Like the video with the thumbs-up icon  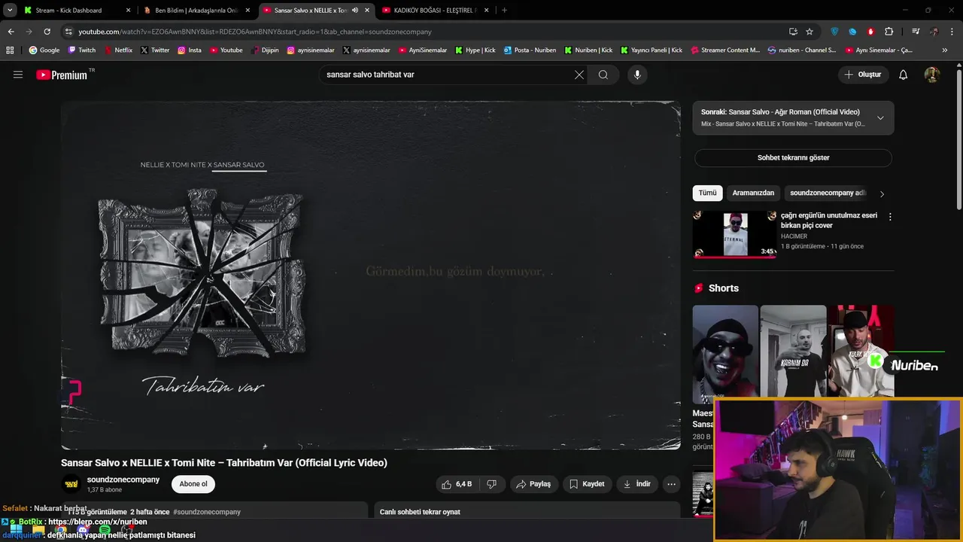(x=457, y=484)
